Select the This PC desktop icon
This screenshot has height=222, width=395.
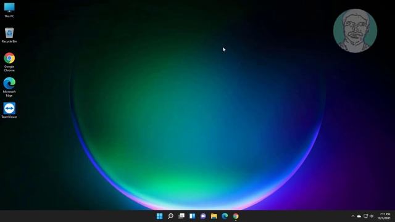tap(9, 10)
